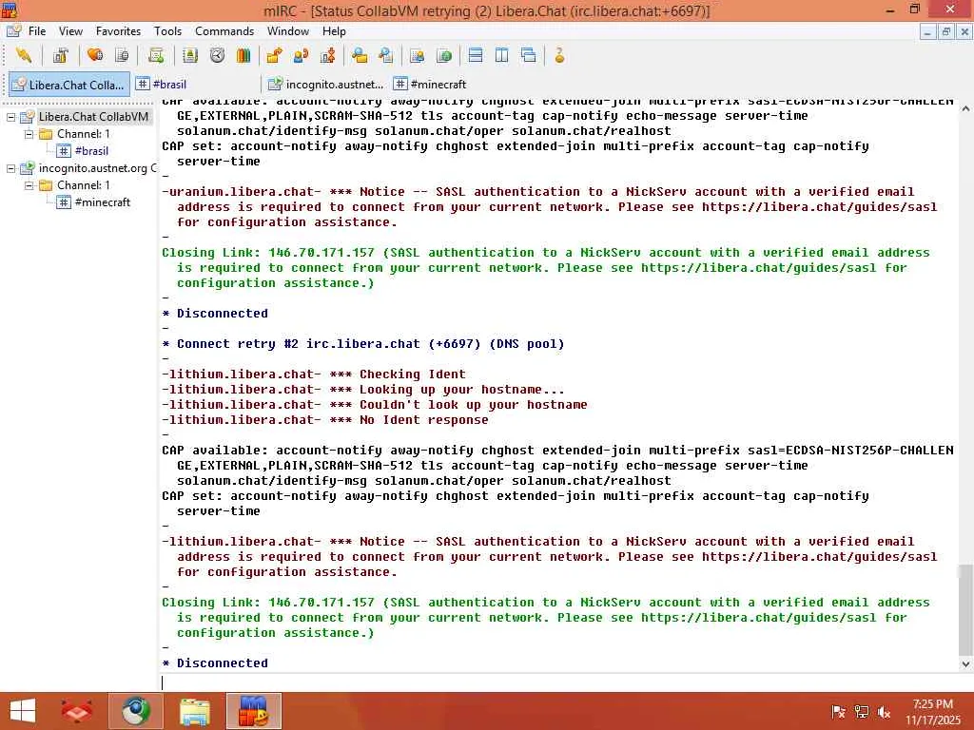This screenshot has width=974, height=730.
Task: Click the About mIRC toolbar icon
Action: tap(559, 55)
